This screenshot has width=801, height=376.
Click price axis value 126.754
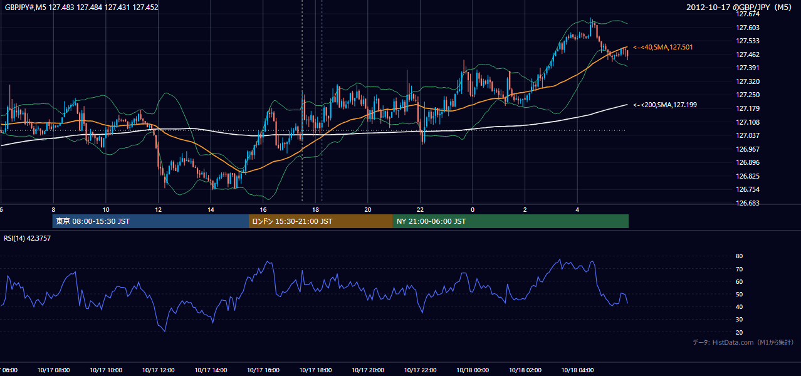click(748, 190)
